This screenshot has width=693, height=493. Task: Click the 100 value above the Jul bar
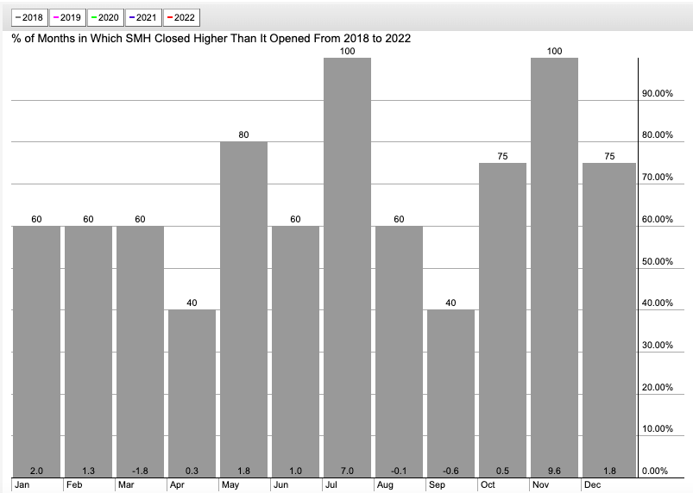pos(348,51)
